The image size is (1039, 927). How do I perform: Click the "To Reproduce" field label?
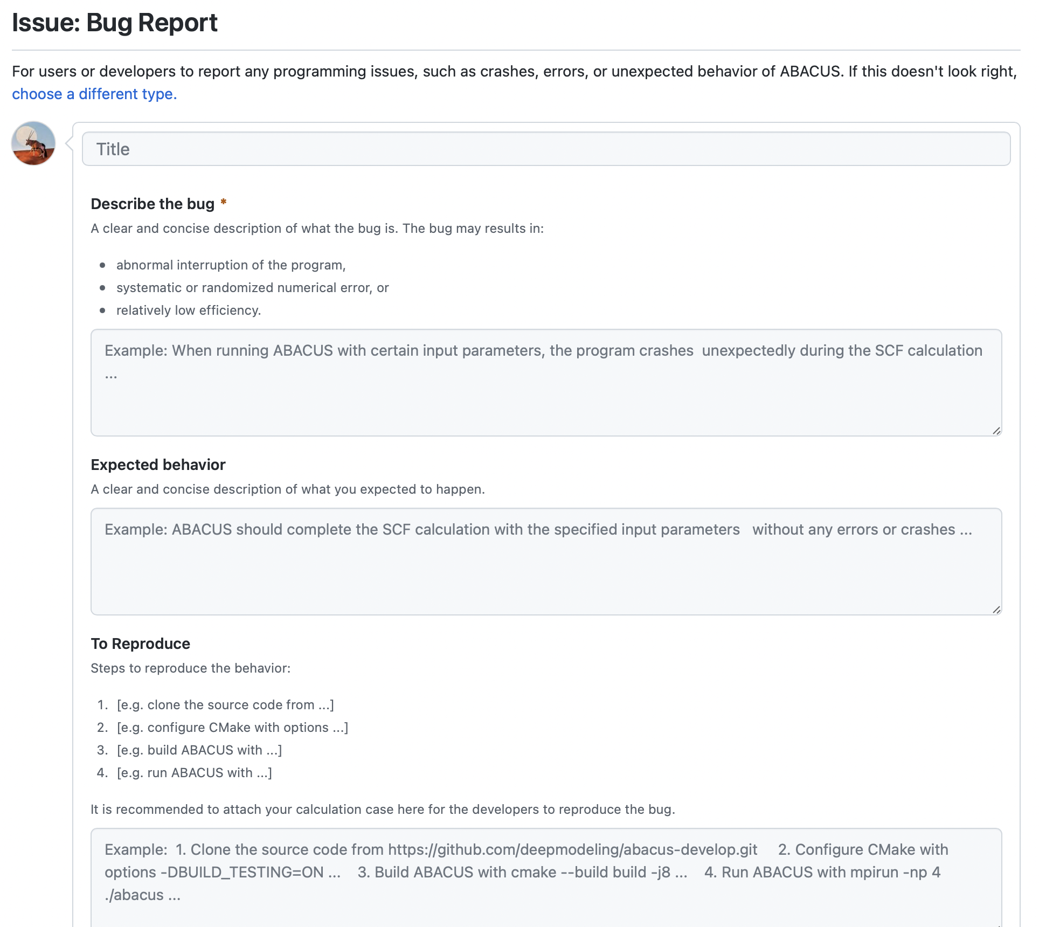pyautogui.click(x=140, y=644)
